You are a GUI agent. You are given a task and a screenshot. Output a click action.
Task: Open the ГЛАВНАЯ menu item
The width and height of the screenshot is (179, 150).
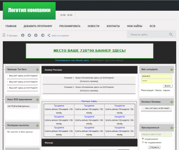pos(11,26)
